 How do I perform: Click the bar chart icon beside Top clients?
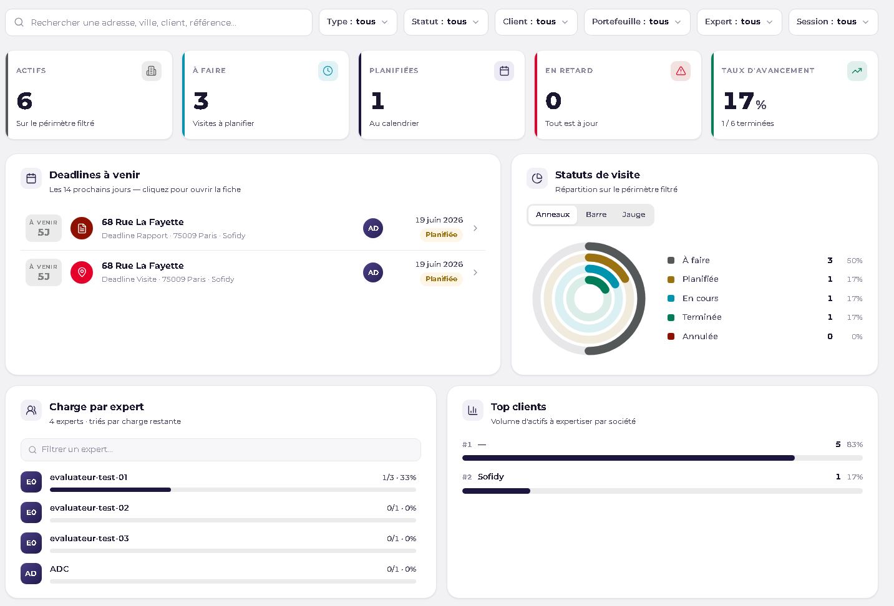click(473, 410)
